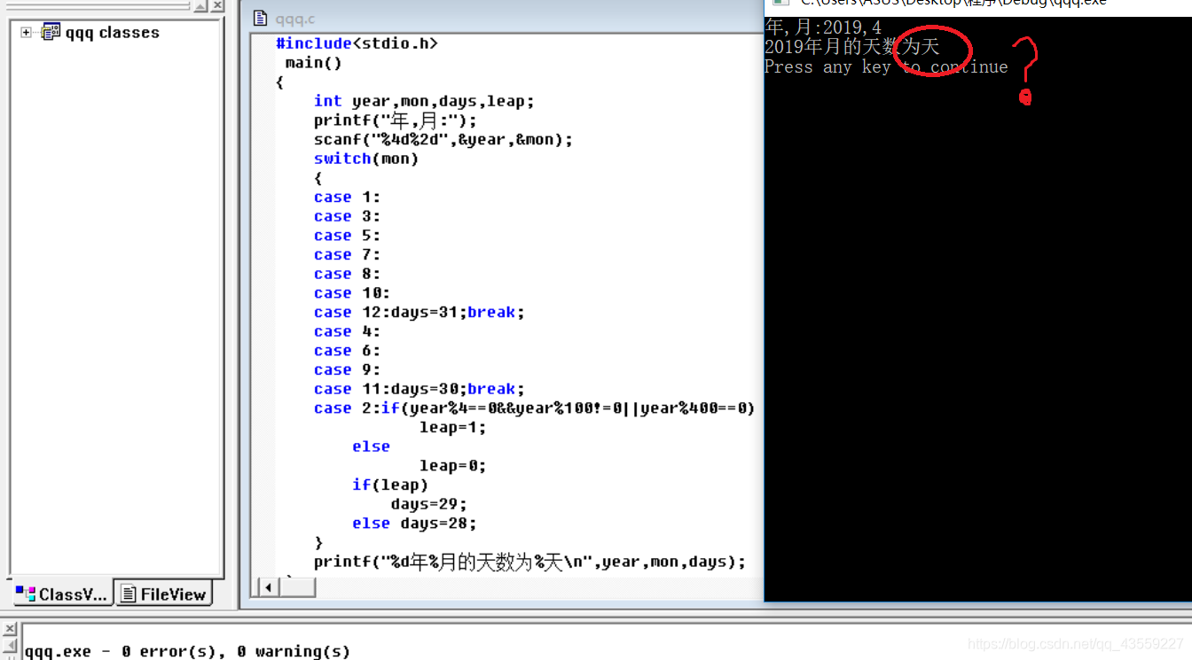Click the scanf code line
The width and height of the screenshot is (1192, 660).
point(443,139)
